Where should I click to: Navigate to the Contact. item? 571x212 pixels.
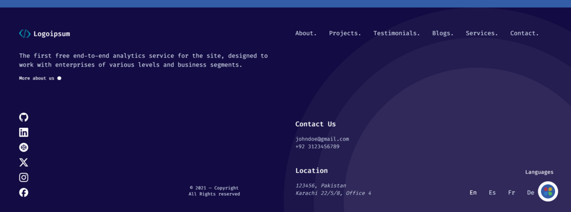click(524, 33)
